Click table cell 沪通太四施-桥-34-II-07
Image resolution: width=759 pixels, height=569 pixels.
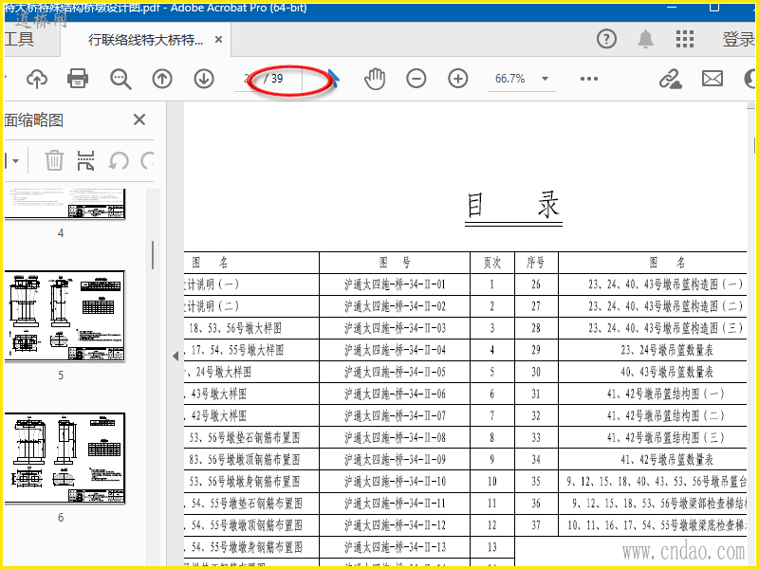click(x=395, y=415)
